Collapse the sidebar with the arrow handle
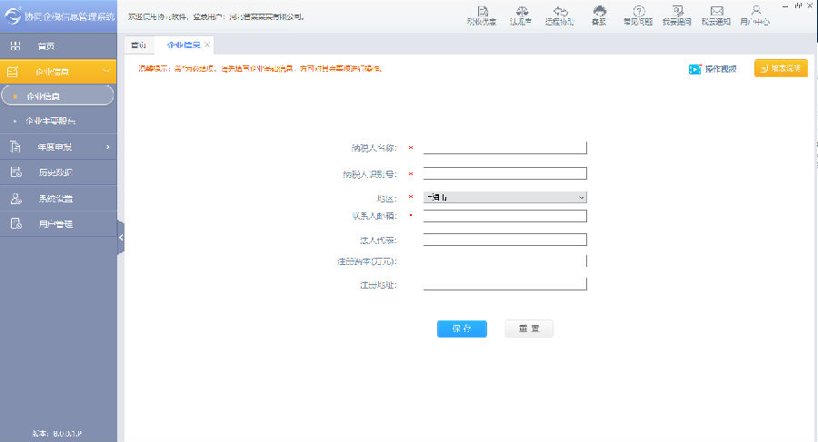The height and width of the screenshot is (442, 818). (121, 237)
